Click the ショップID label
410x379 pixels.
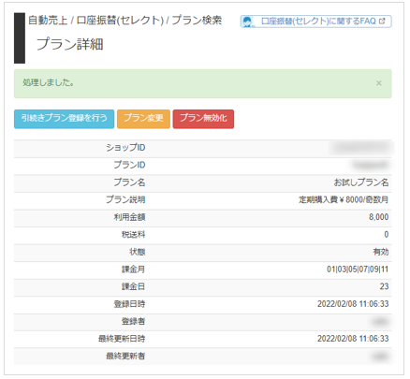coord(125,148)
